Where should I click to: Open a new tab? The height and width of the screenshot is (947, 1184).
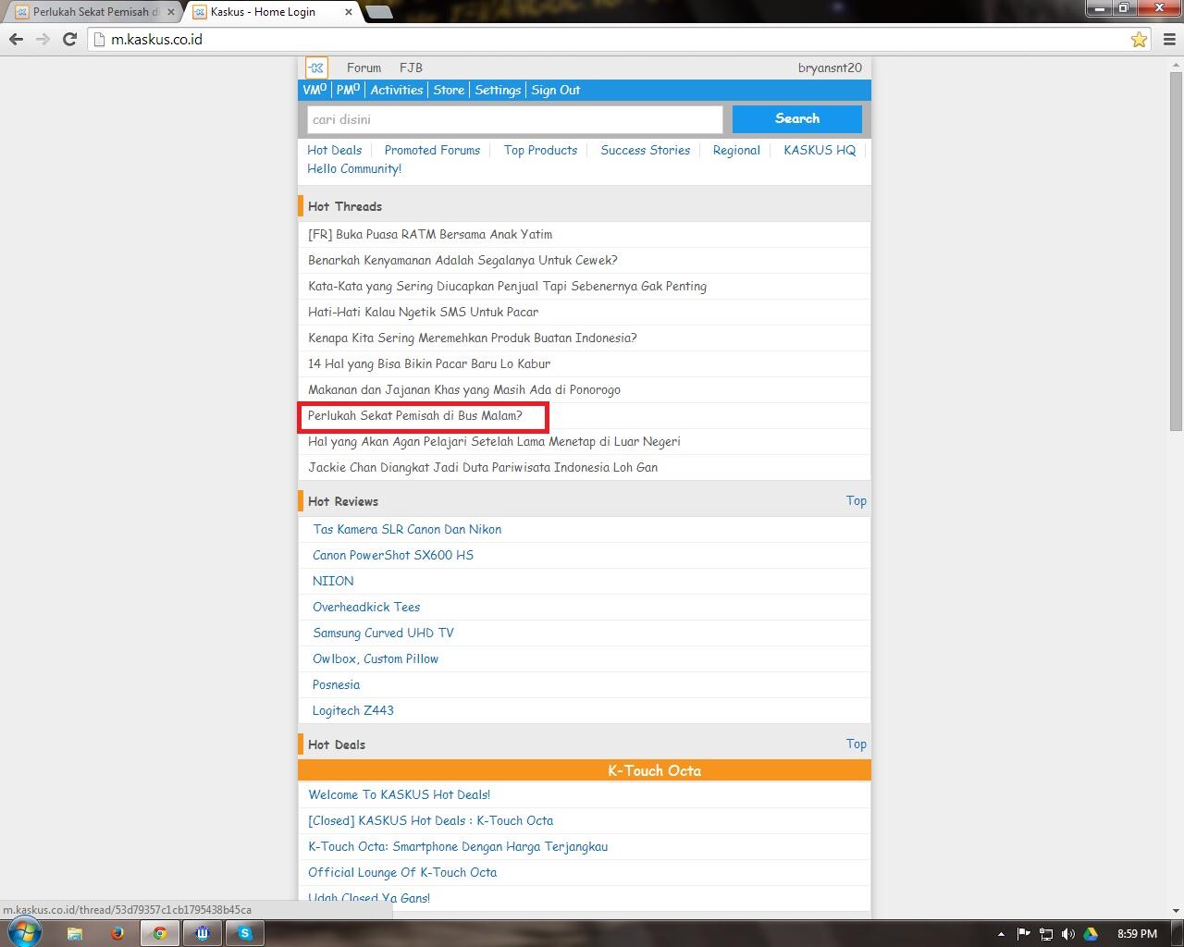[378, 12]
